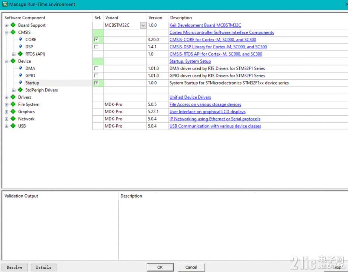Click the Graphics green diamond icon
This screenshot has width=348, height=272.
click(x=13, y=111)
